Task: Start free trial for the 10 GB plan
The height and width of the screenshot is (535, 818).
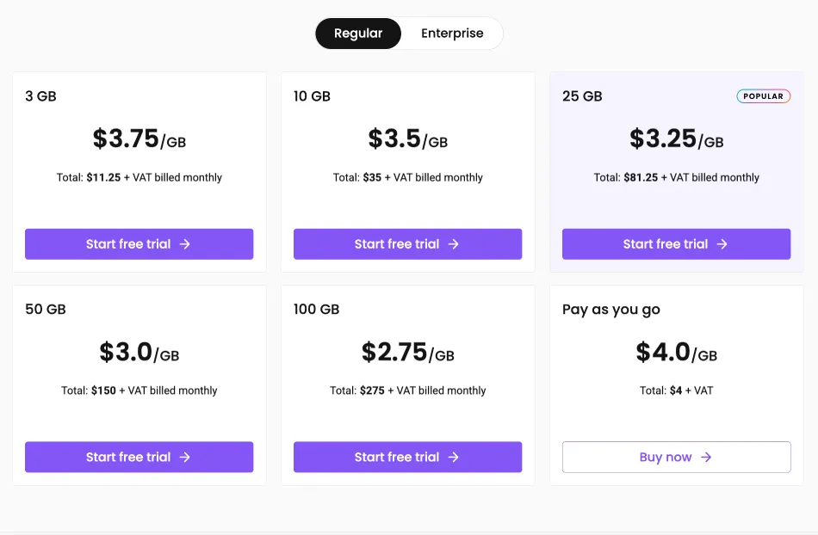Action: [x=407, y=243]
